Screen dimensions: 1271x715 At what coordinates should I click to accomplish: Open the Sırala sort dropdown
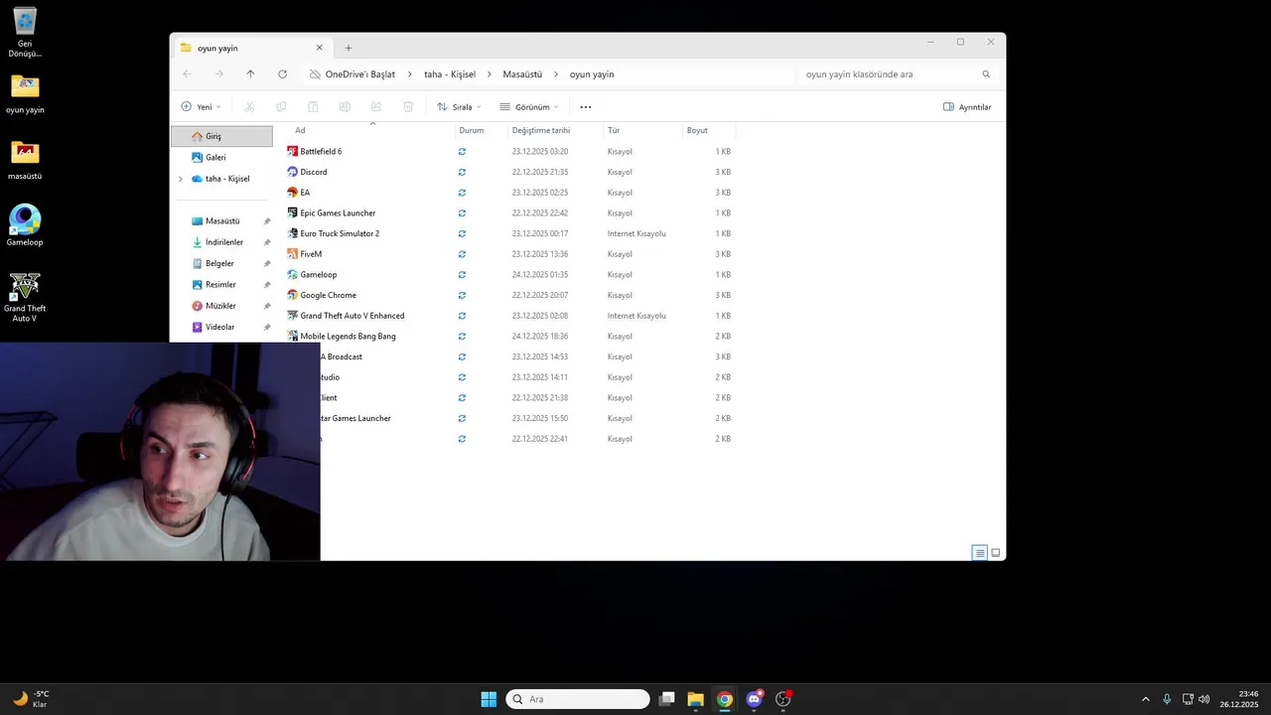(x=459, y=106)
